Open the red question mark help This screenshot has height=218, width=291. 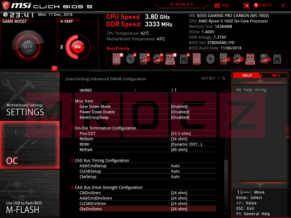pos(54,68)
